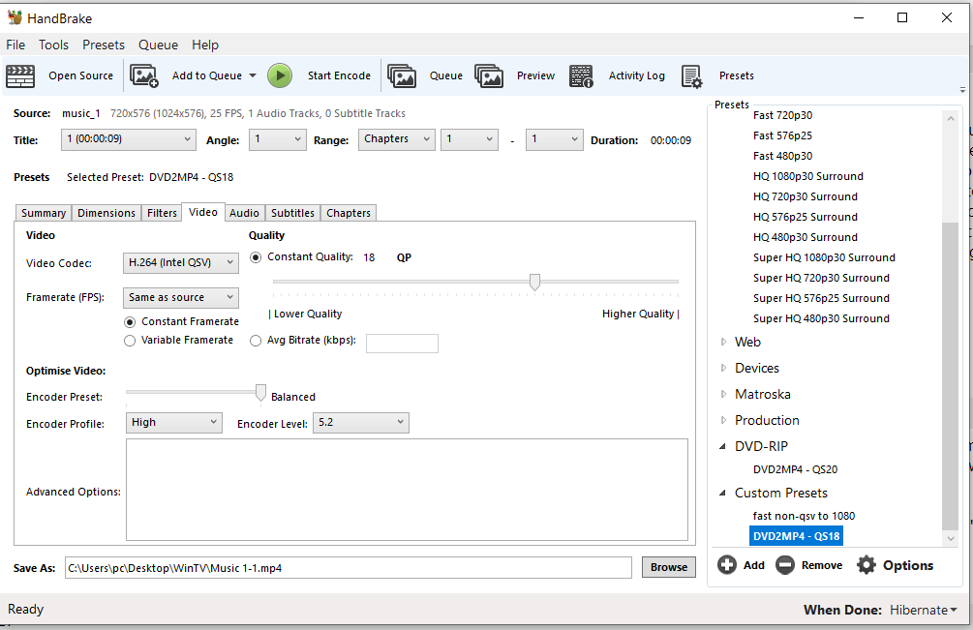
Task: Select the Fast 720p30 preset
Action: click(x=782, y=115)
